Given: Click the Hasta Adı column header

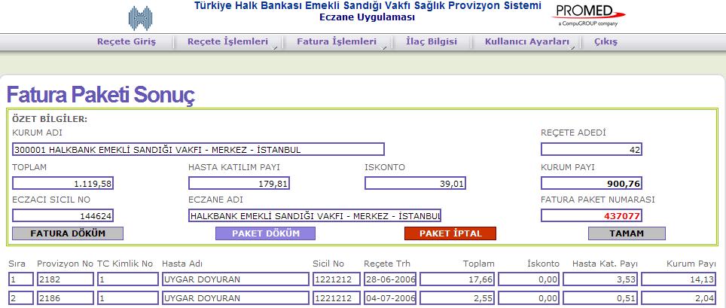Looking at the screenshot, I should point(182,264).
